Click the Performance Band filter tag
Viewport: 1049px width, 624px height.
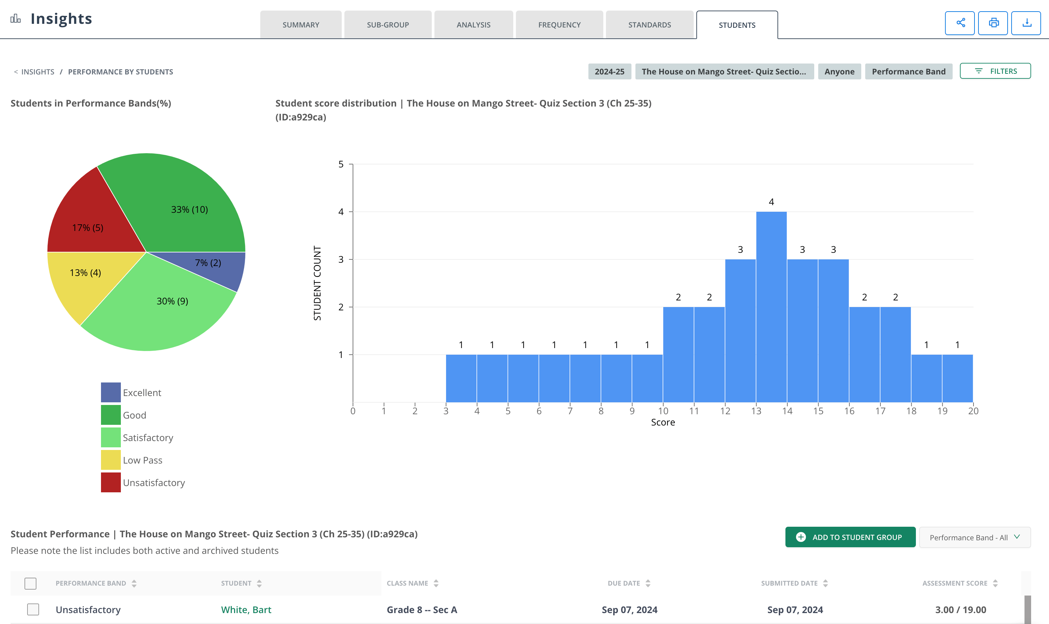coord(909,71)
